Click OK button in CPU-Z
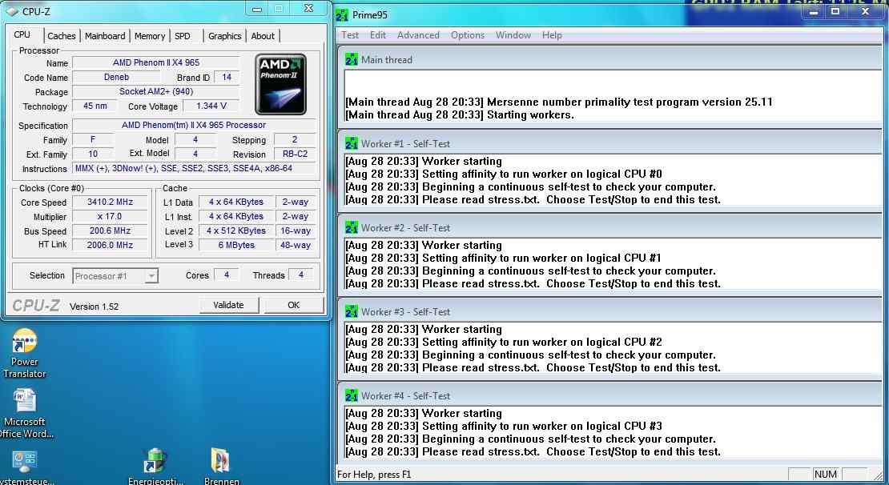Viewport: 889px width, 485px height. click(x=294, y=305)
